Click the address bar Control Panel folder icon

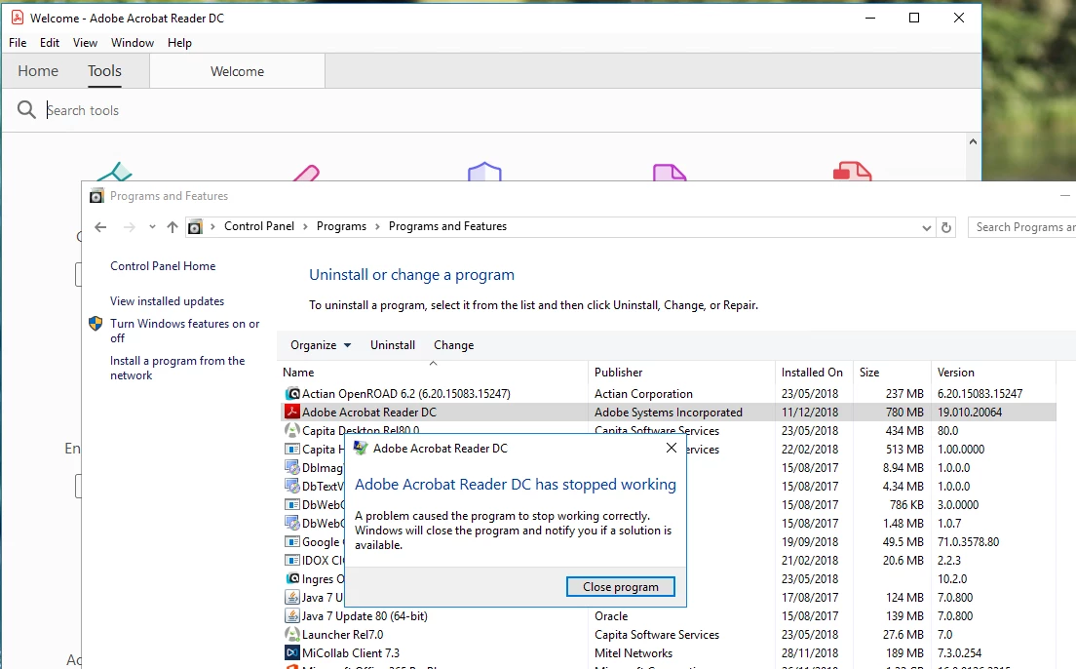pos(195,226)
